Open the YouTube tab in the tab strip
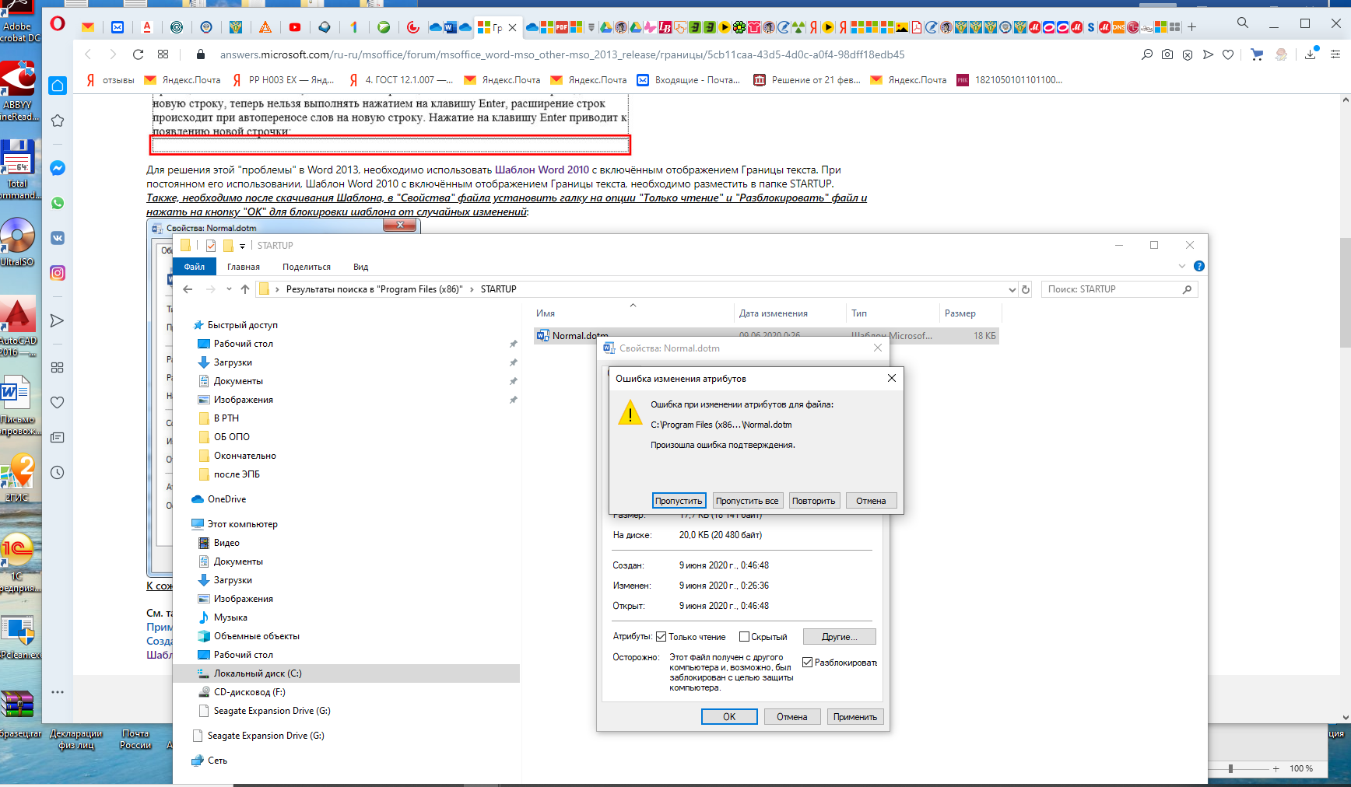Viewport: 1351px width, 787px height. tap(295, 27)
